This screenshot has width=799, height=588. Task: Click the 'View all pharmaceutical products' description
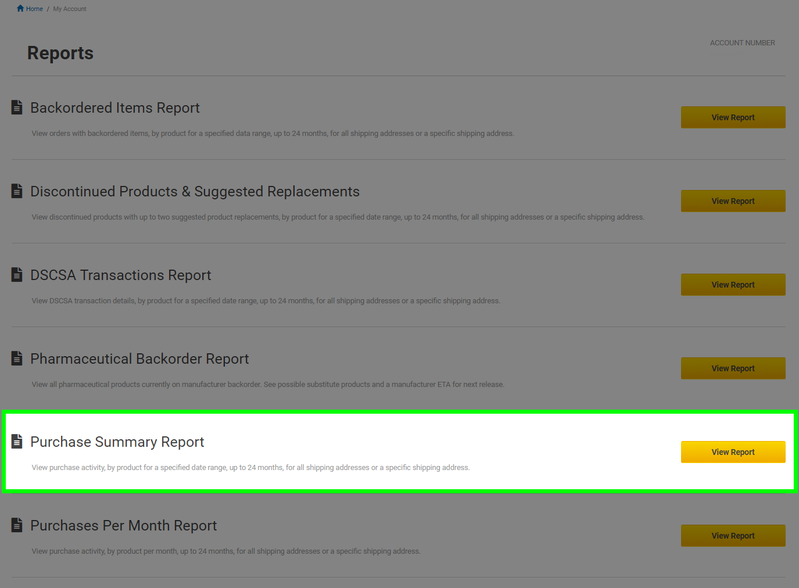[268, 385]
